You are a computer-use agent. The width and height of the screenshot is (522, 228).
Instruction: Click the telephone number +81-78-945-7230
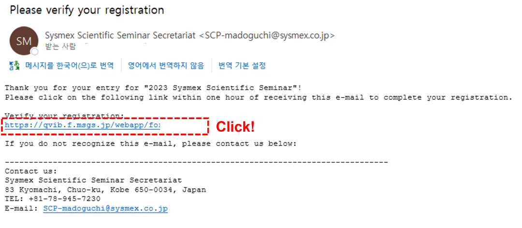click(x=65, y=199)
